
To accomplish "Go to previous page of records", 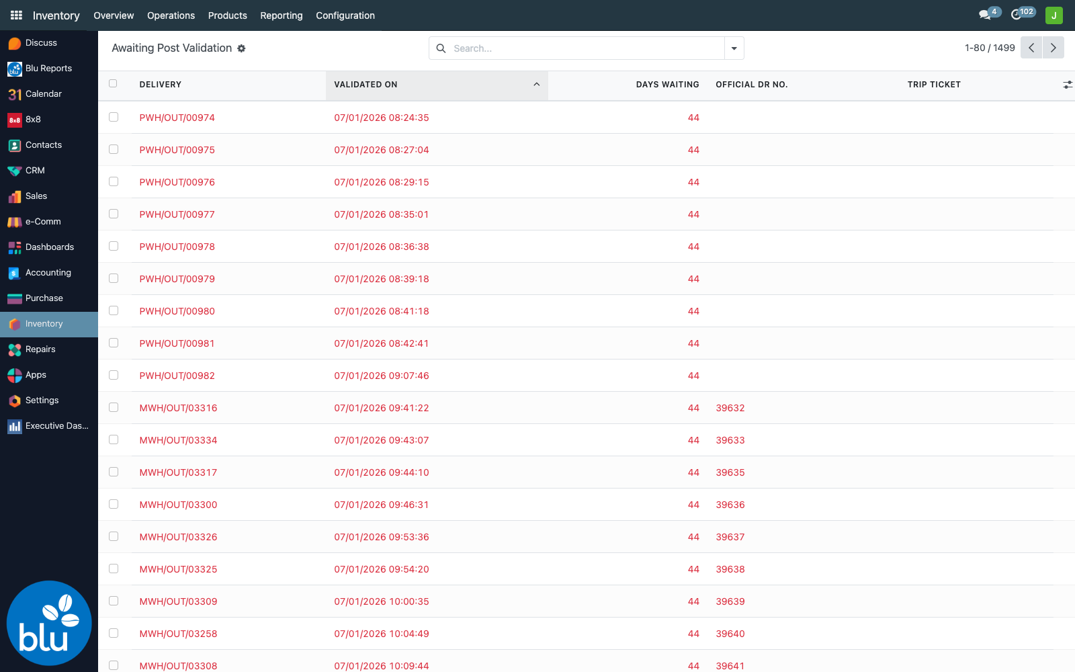I will tap(1031, 48).
